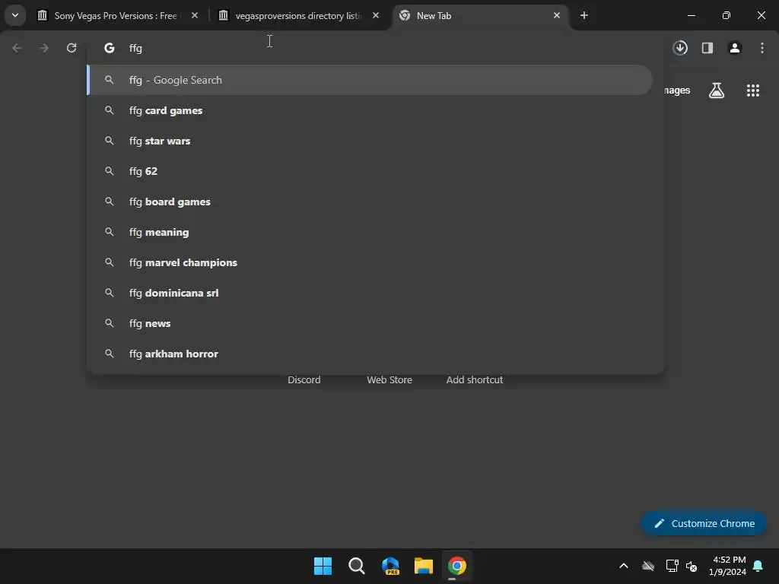Open the Windows Start menu
The height and width of the screenshot is (584, 779).
point(323,566)
